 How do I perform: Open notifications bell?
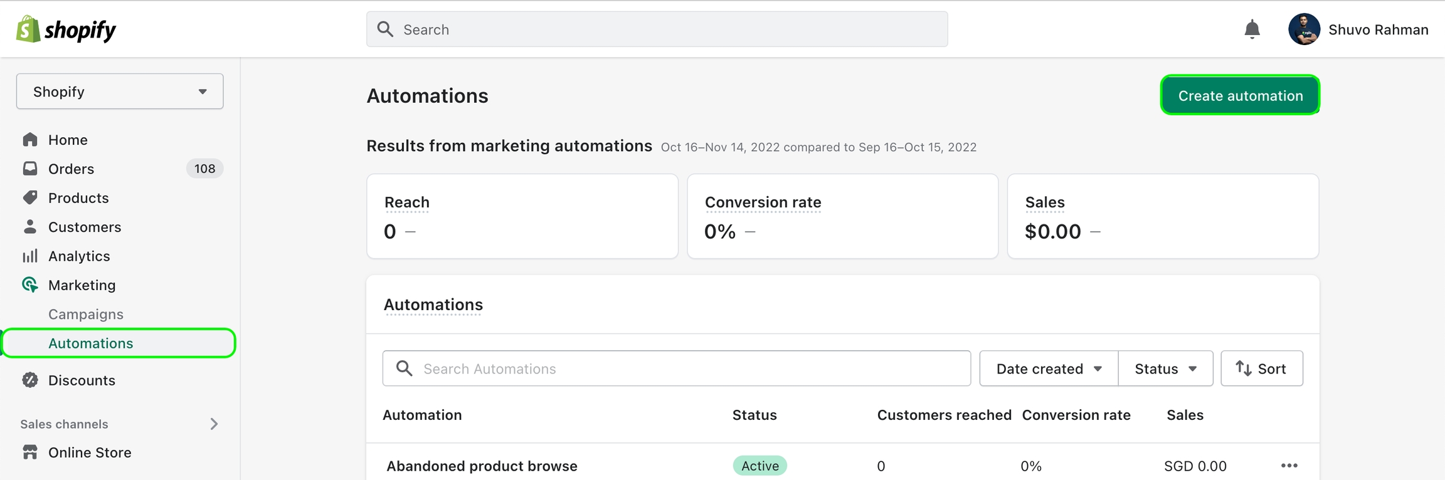pyautogui.click(x=1252, y=29)
